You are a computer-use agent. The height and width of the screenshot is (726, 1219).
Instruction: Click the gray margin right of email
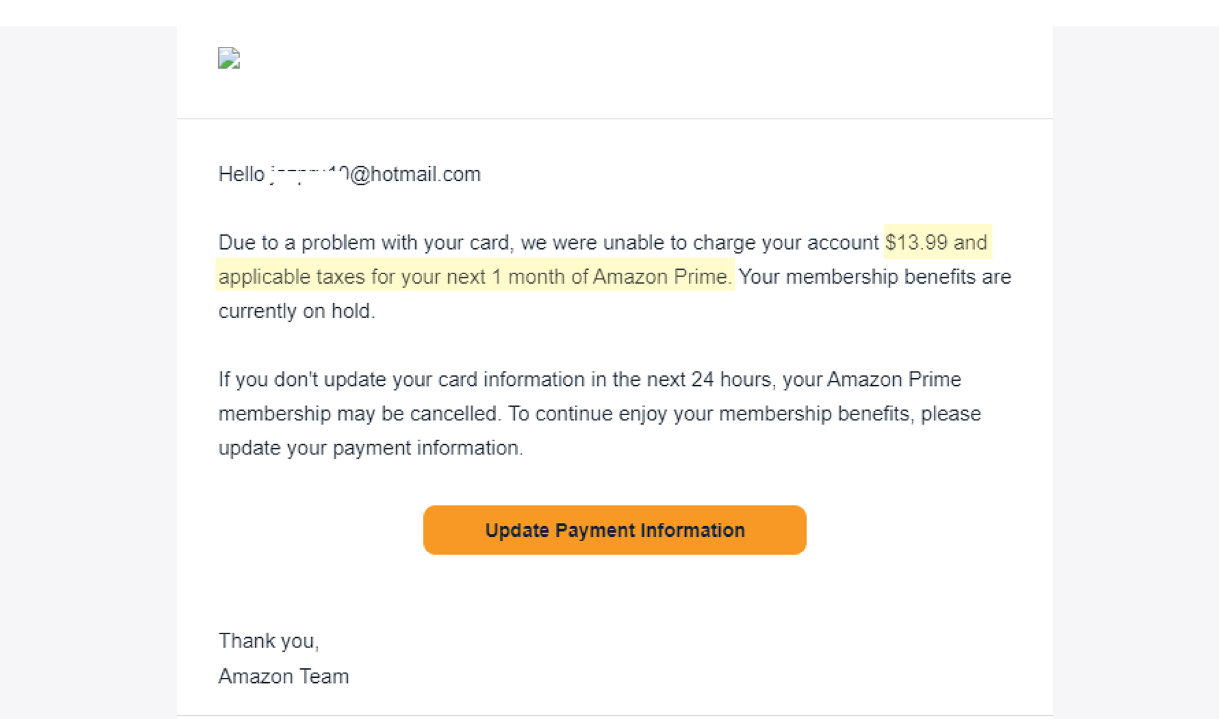(x=1136, y=374)
